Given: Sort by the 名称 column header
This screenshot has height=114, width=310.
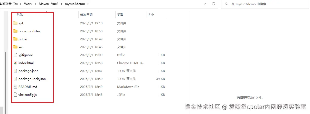Looking at the screenshot, I should pos(20,15).
